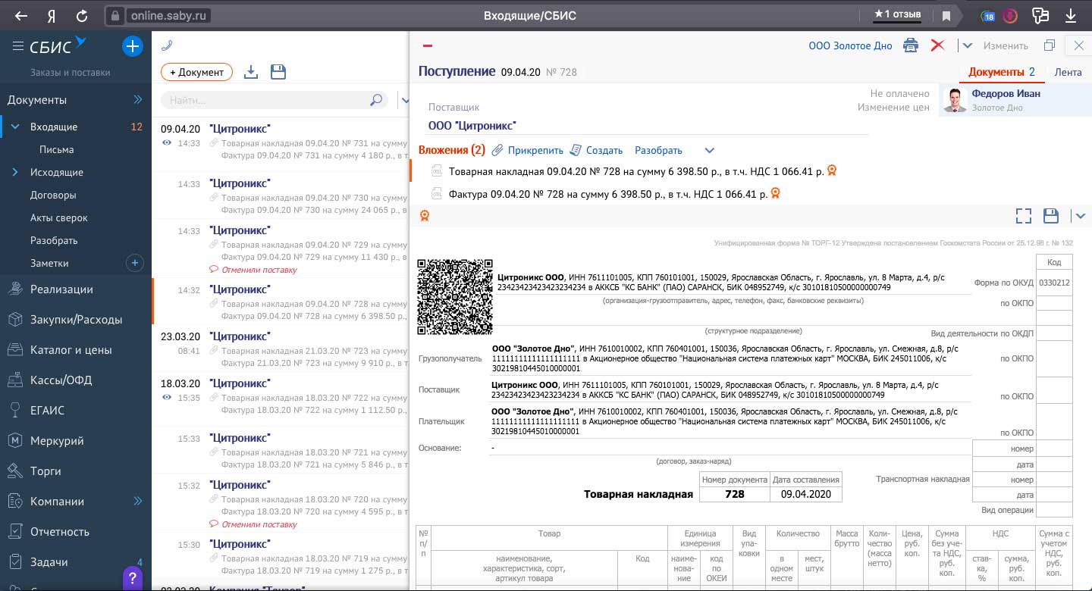Screen dimensions: 1092x591
Task: Click the Прикрепить link
Action: [x=535, y=150]
